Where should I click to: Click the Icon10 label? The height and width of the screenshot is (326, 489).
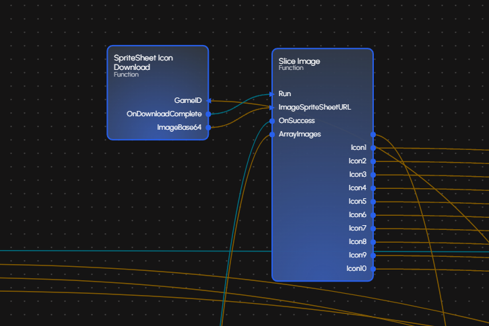[x=356, y=268]
